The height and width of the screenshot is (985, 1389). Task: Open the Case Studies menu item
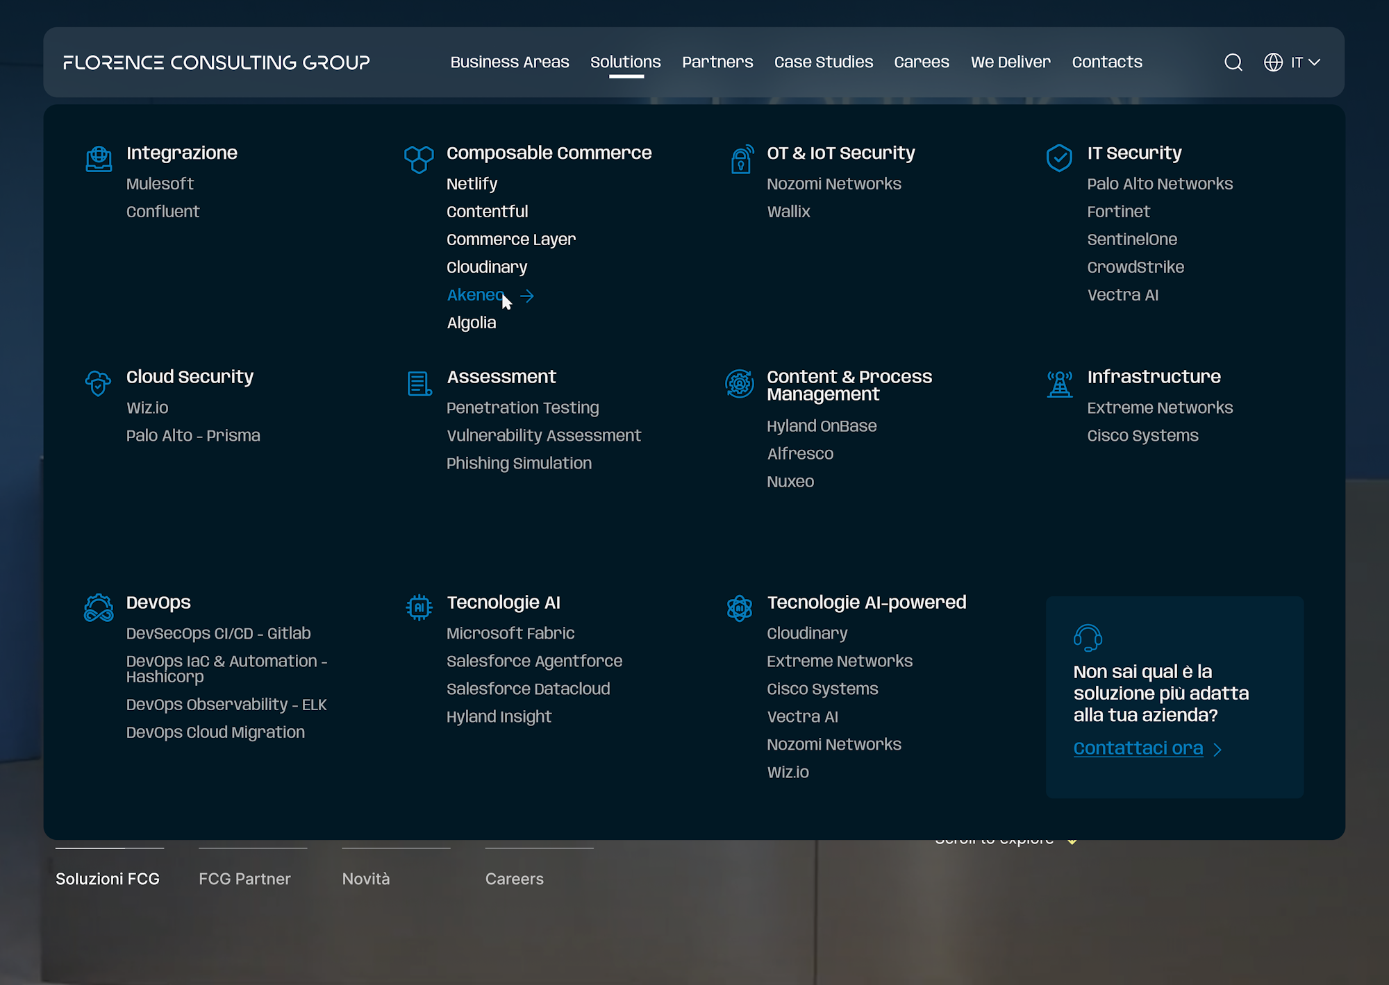[824, 62]
